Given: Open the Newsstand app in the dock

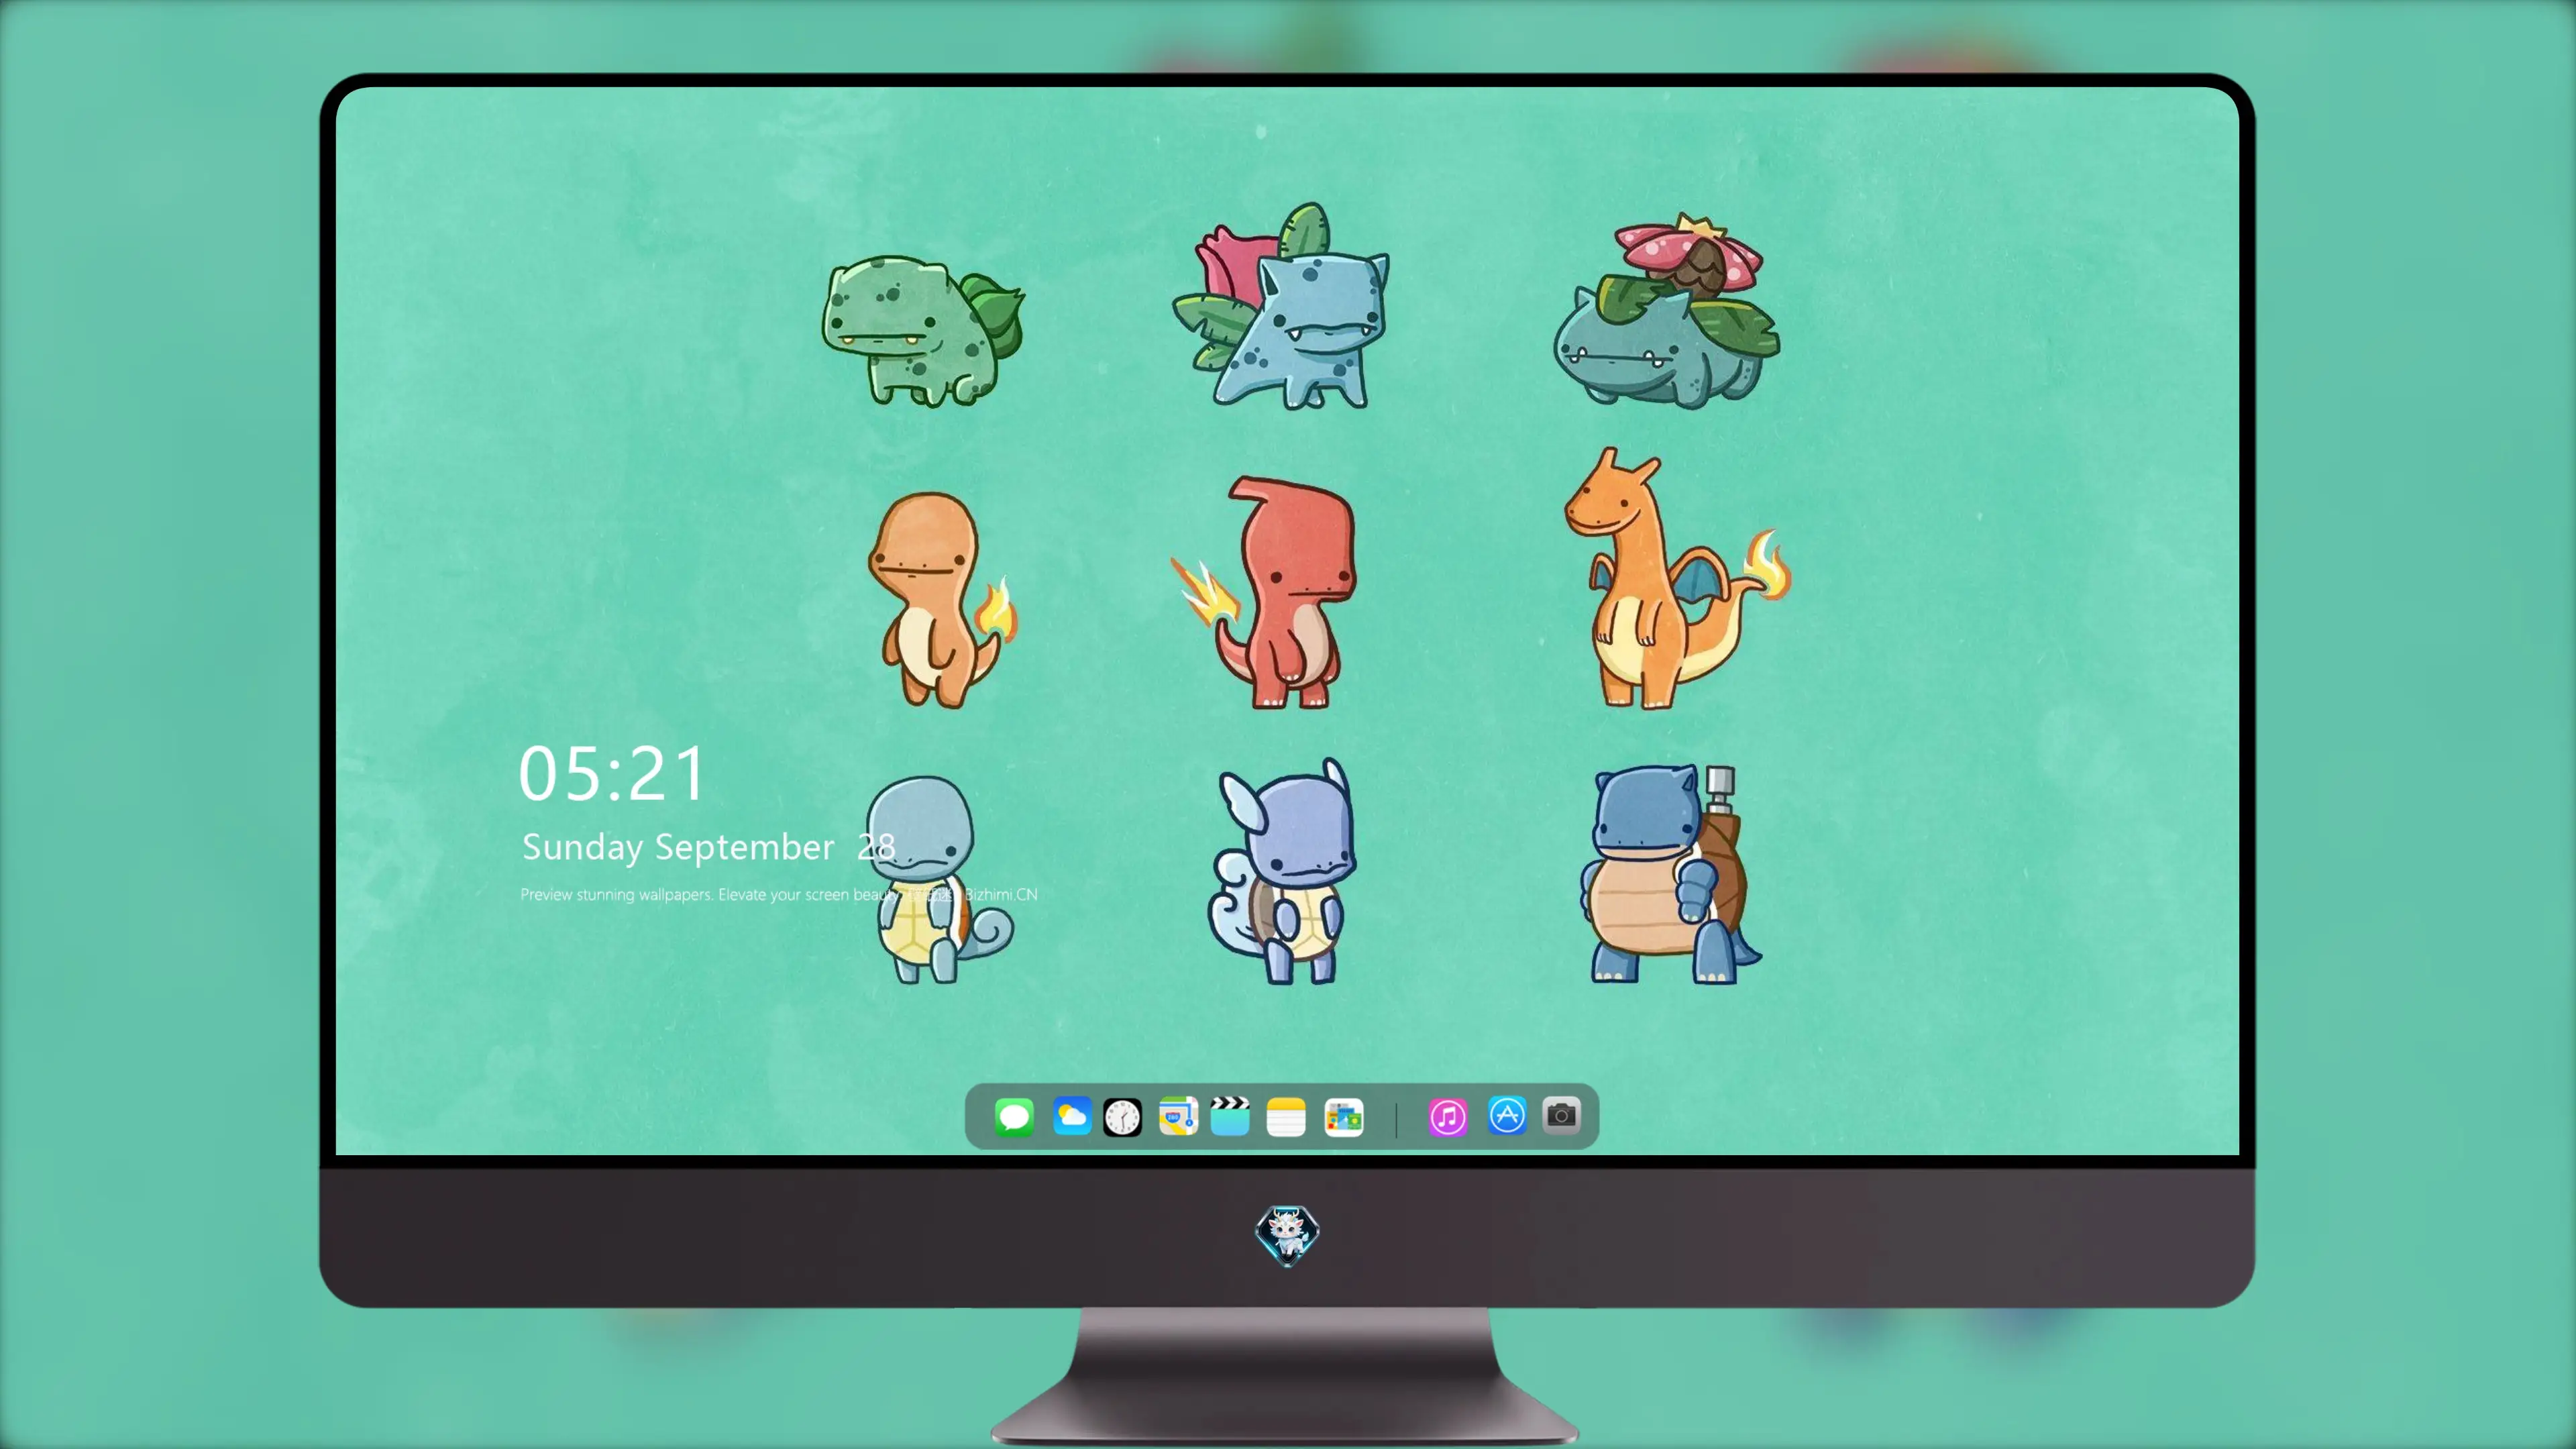Looking at the screenshot, I should coord(1343,1117).
